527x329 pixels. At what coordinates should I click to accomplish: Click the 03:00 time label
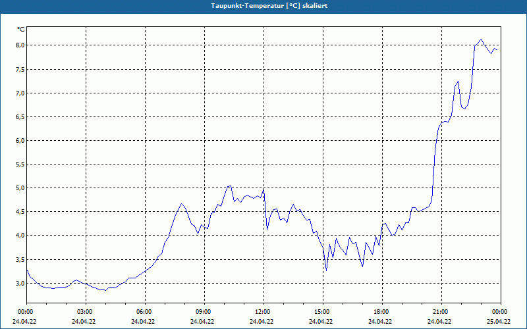86,312
